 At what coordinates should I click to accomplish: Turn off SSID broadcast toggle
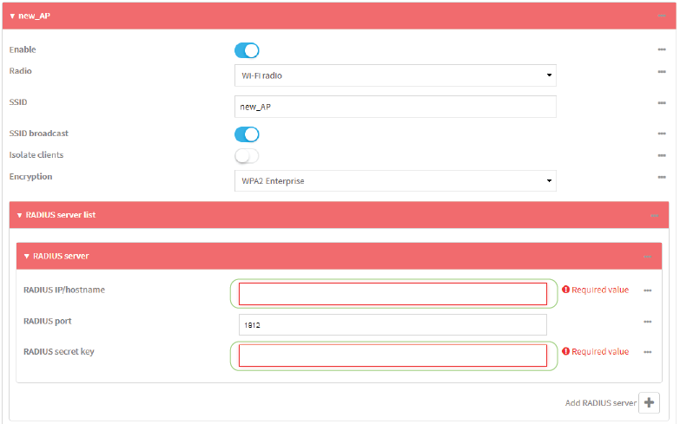point(247,134)
